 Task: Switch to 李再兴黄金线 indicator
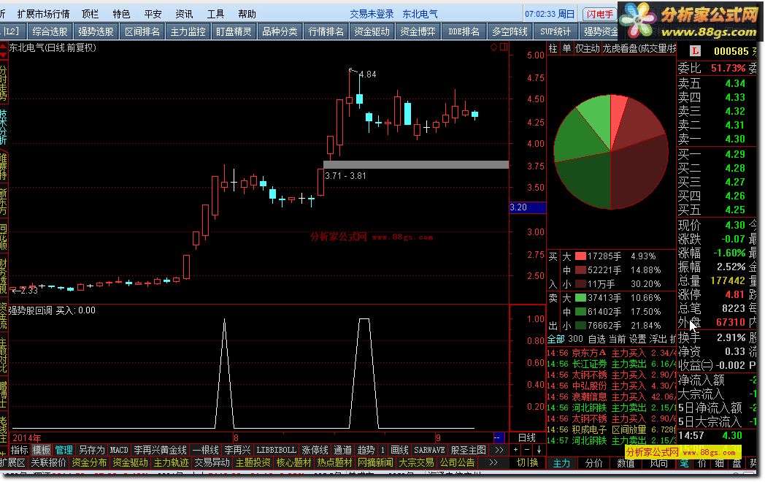pyautogui.click(x=161, y=450)
